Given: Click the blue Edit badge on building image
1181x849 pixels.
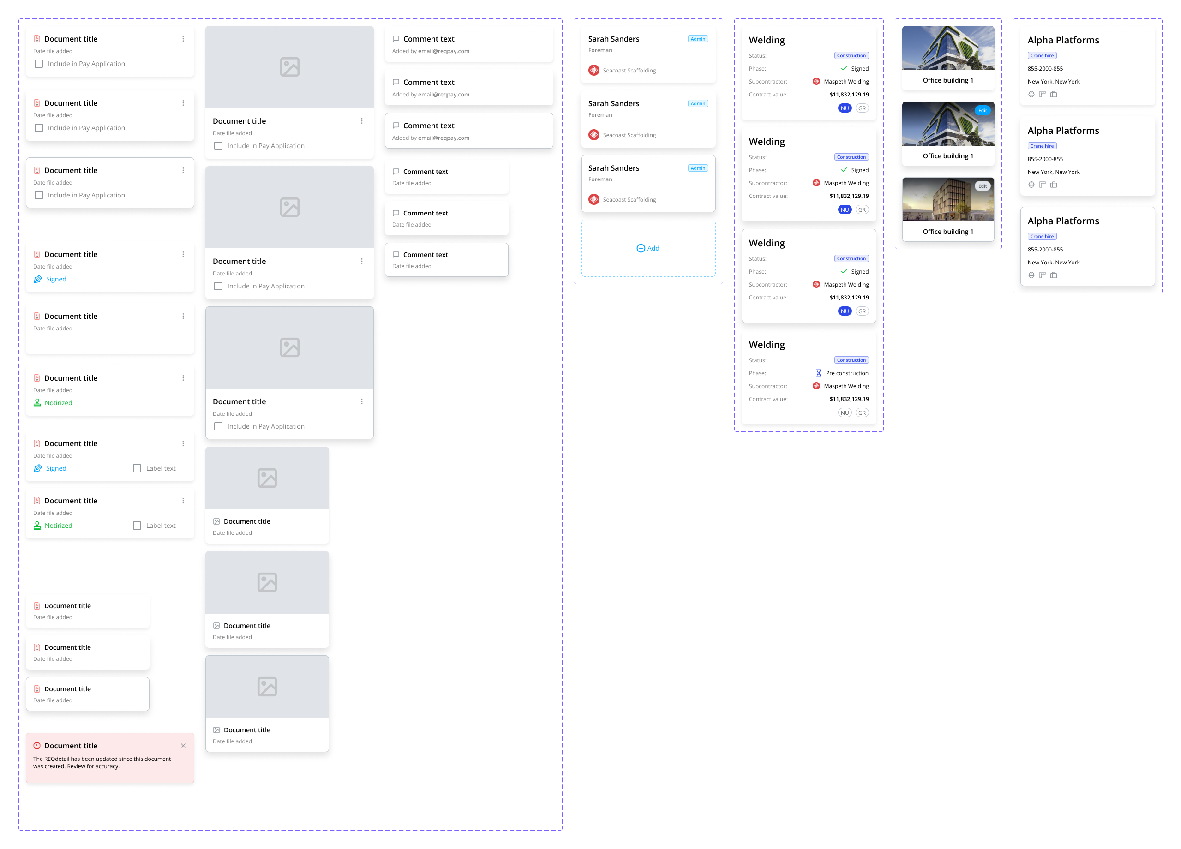Looking at the screenshot, I should tap(982, 110).
